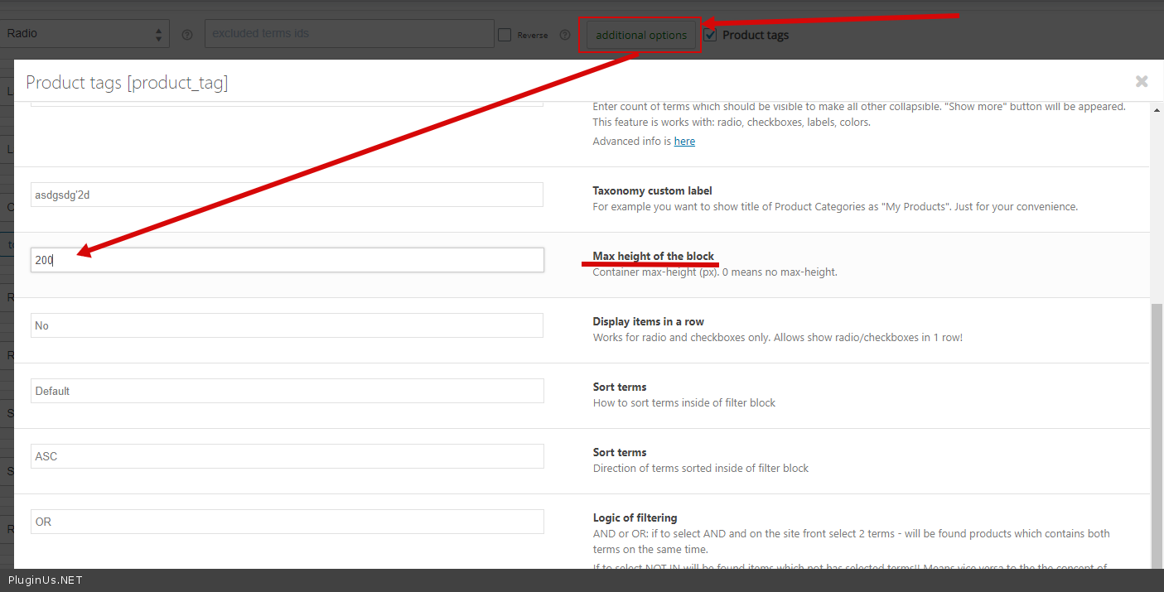Image resolution: width=1164 pixels, height=592 pixels.
Task: Open the Radio filter type dropdown
Action: (x=85, y=34)
